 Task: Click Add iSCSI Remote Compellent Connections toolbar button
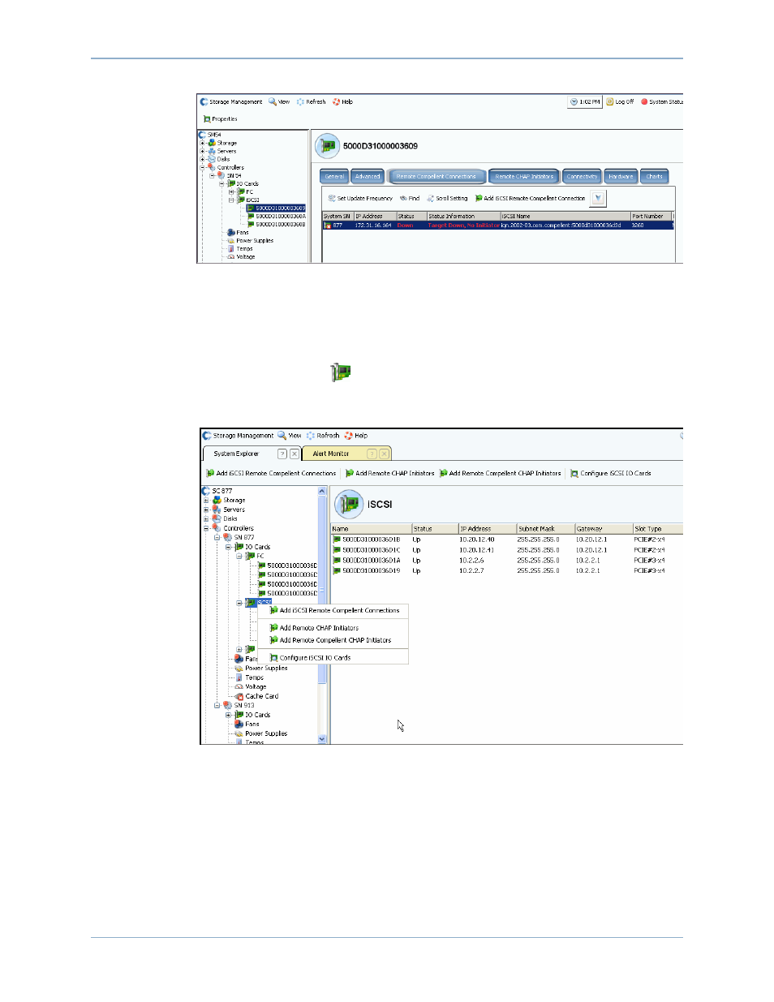(x=270, y=474)
